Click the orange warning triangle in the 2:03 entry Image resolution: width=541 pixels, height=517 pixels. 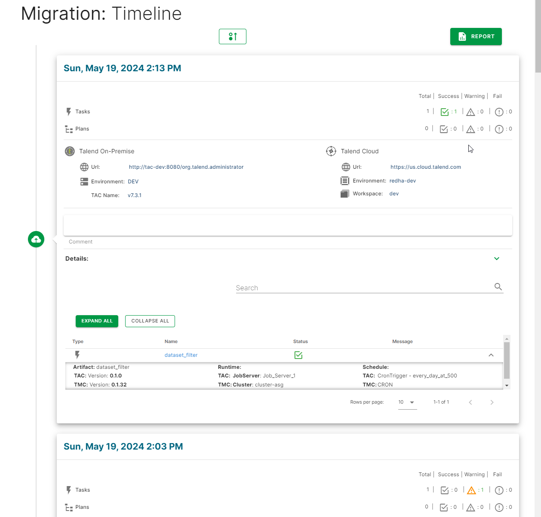(x=471, y=490)
